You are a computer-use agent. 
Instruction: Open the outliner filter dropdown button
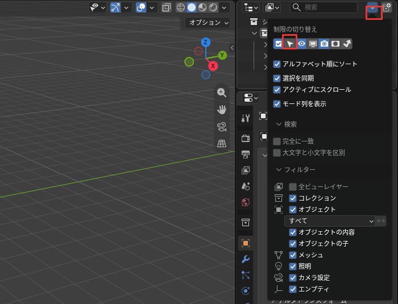372,8
